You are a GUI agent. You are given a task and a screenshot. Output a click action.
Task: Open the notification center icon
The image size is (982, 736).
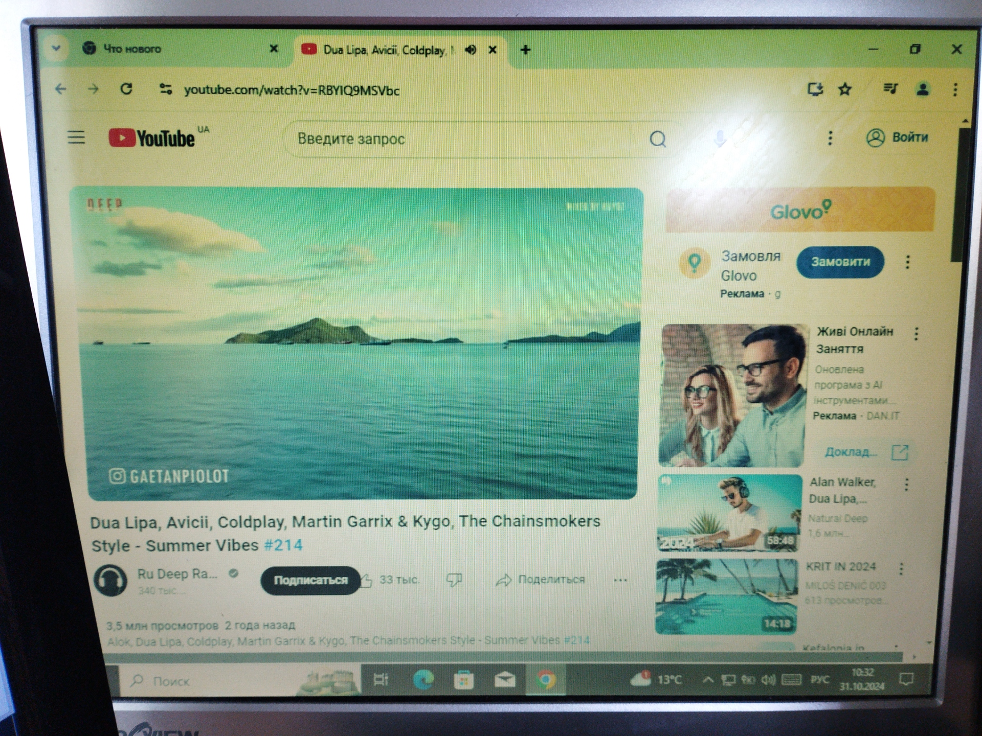pyautogui.click(x=906, y=679)
